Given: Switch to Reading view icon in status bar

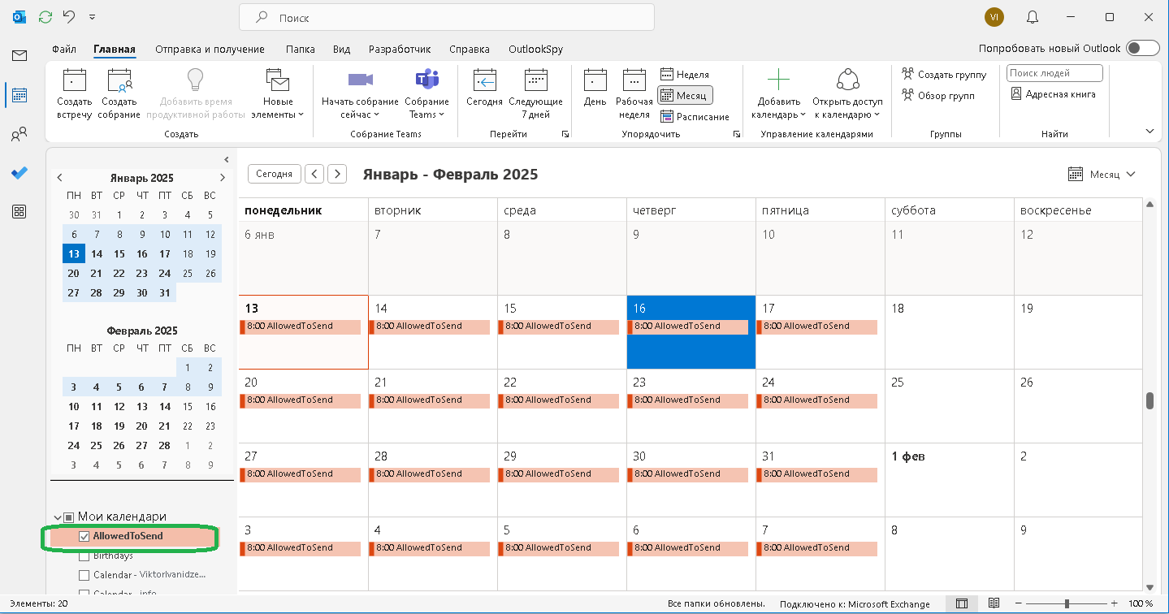Looking at the screenshot, I should tap(994, 603).
